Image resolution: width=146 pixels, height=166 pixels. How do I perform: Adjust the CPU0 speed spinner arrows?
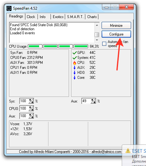31,108
